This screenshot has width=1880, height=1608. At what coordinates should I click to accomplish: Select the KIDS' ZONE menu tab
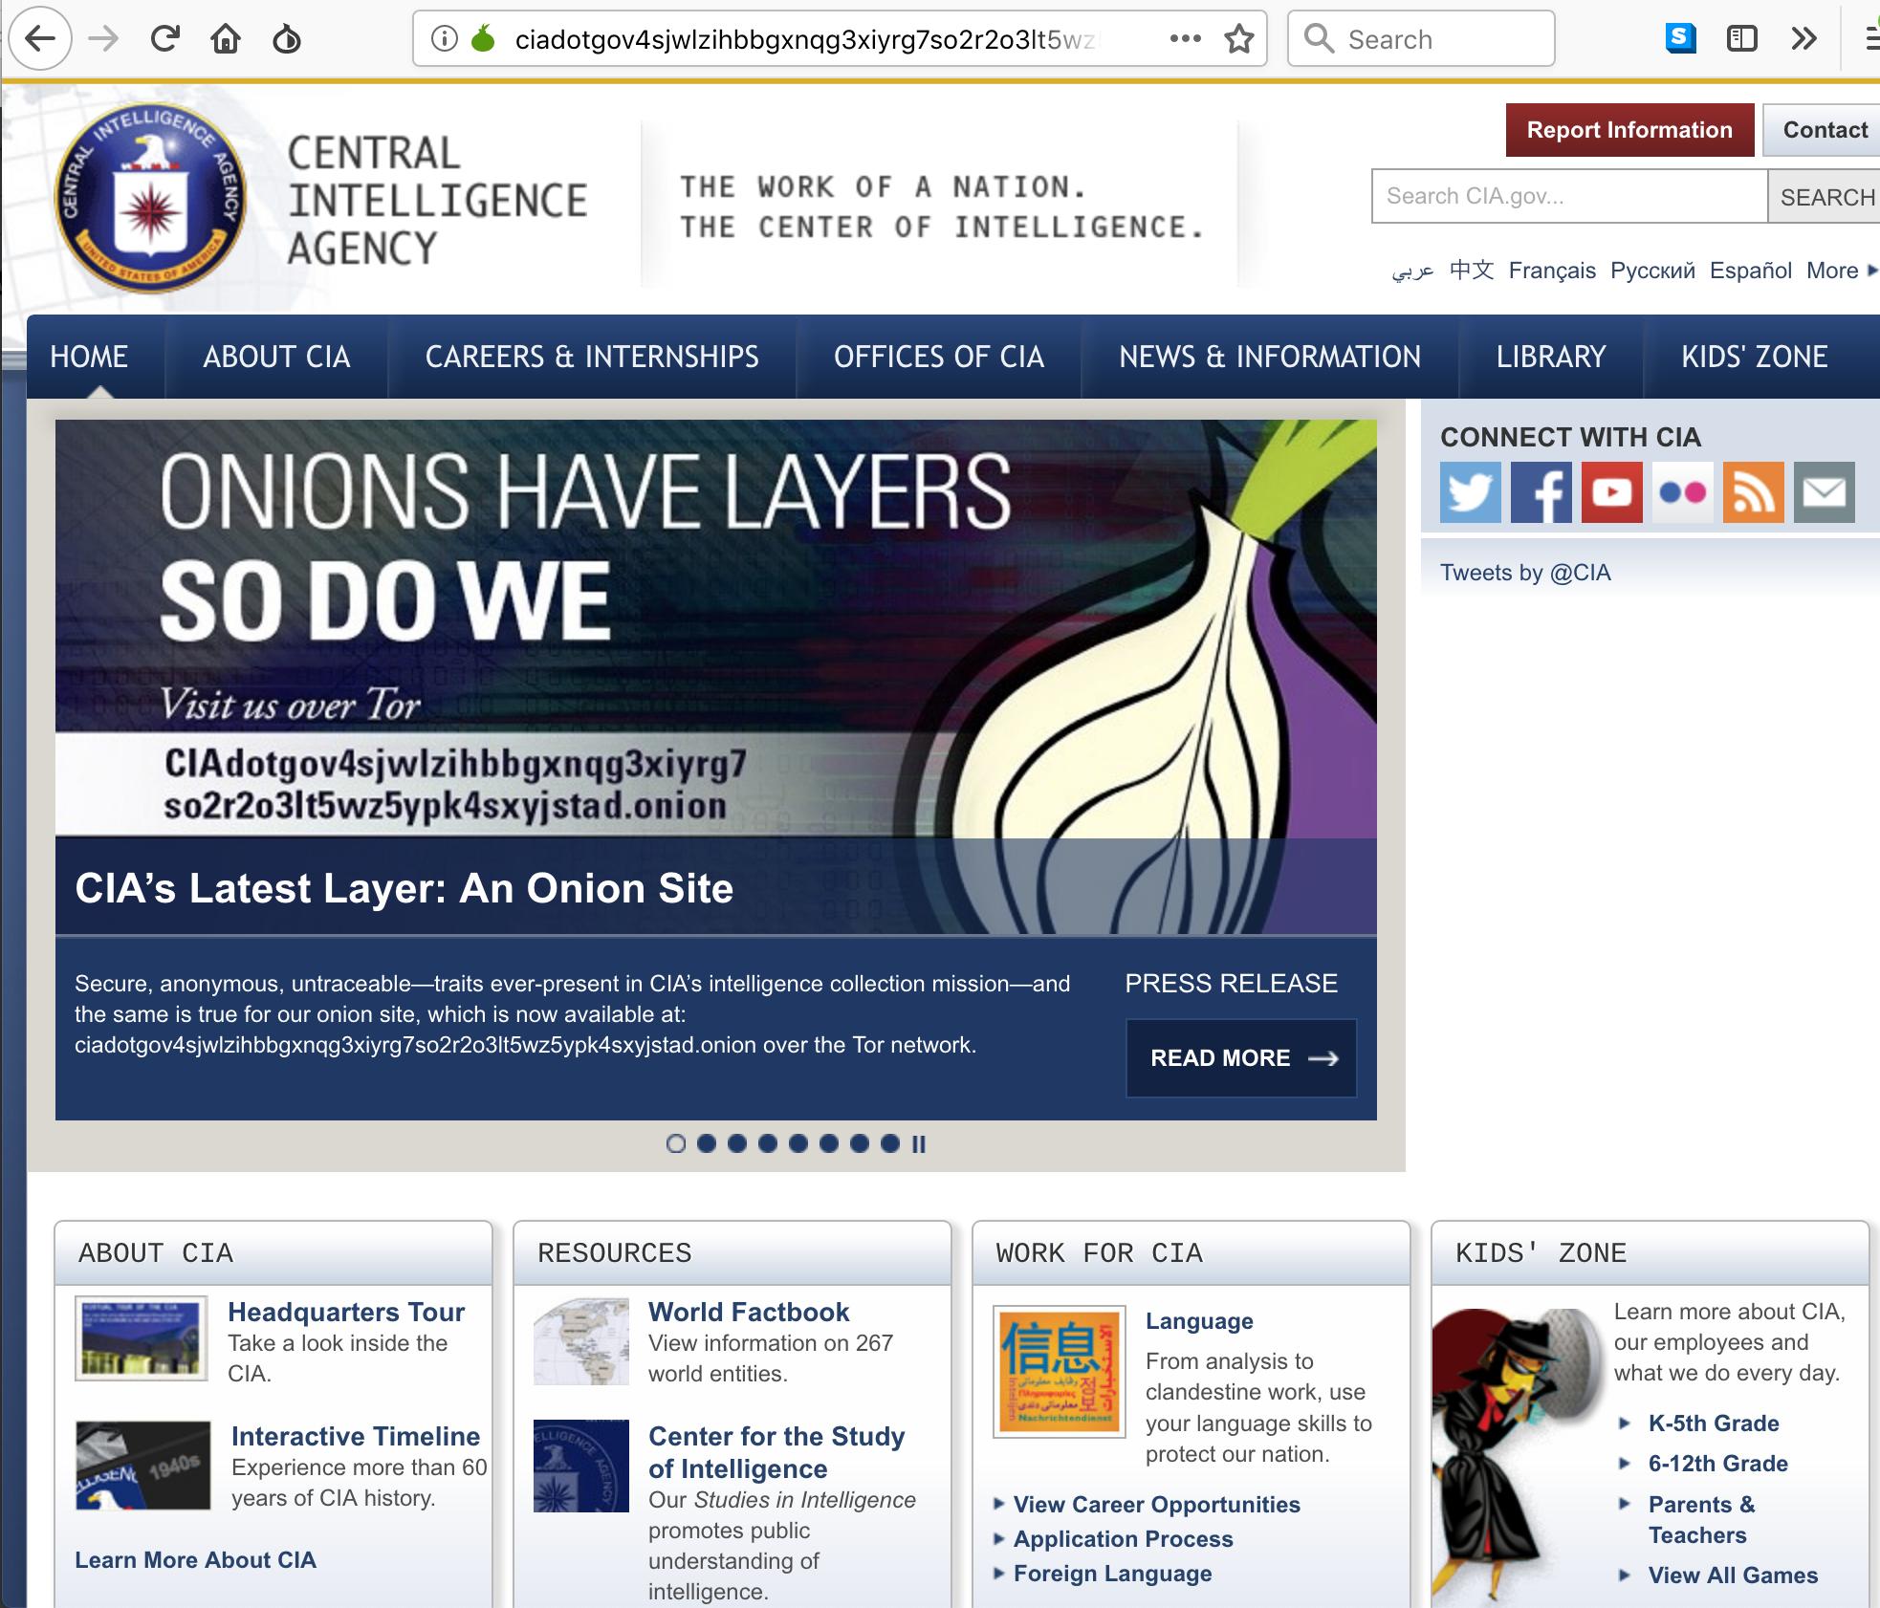coord(1752,356)
